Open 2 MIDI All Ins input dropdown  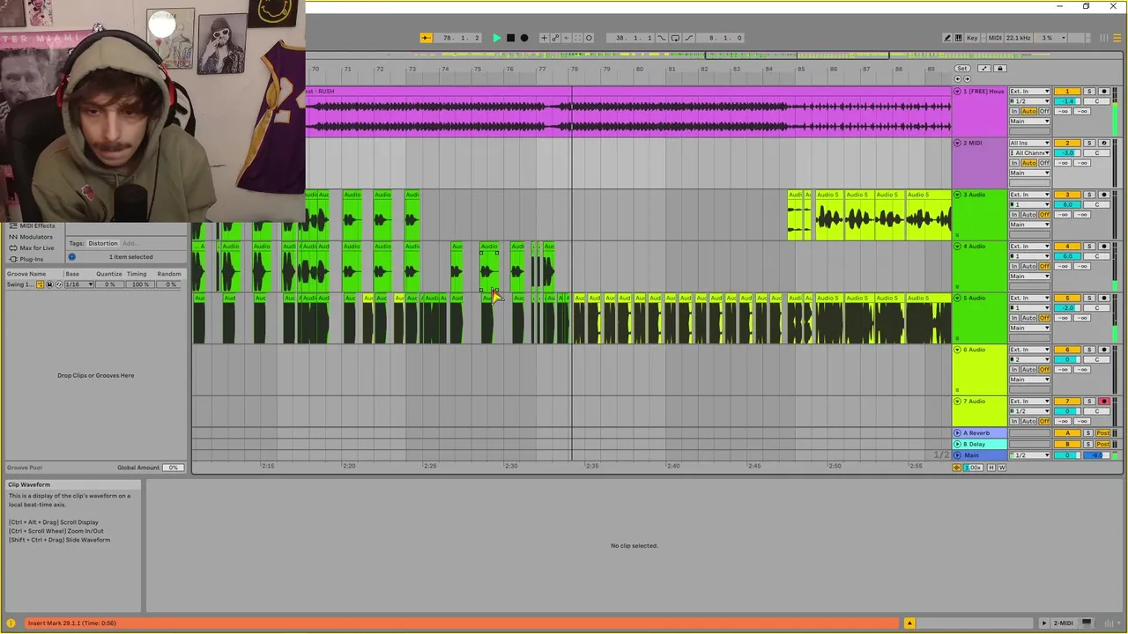click(1029, 143)
